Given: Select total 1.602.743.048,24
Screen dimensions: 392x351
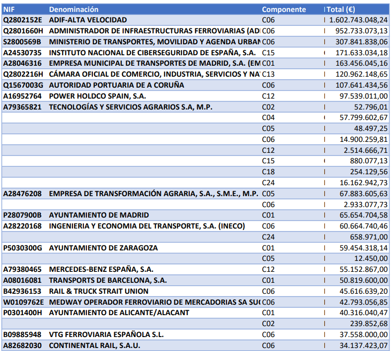Looking at the screenshot, I should (358, 20).
